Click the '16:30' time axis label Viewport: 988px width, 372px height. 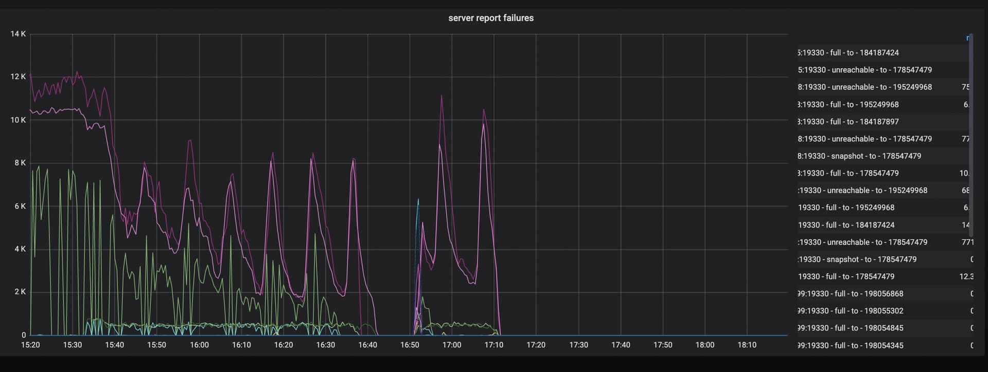pos(326,345)
